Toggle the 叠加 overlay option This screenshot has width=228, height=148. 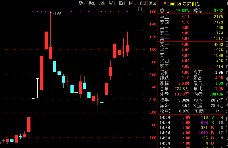pyautogui.click(x=92, y=3)
